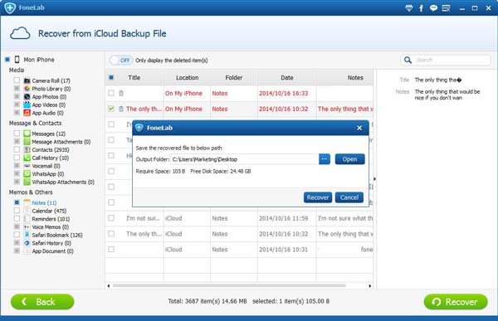Click the Mon iPhone device icon
This screenshot has width=498, height=321.
click(x=17, y=60)
